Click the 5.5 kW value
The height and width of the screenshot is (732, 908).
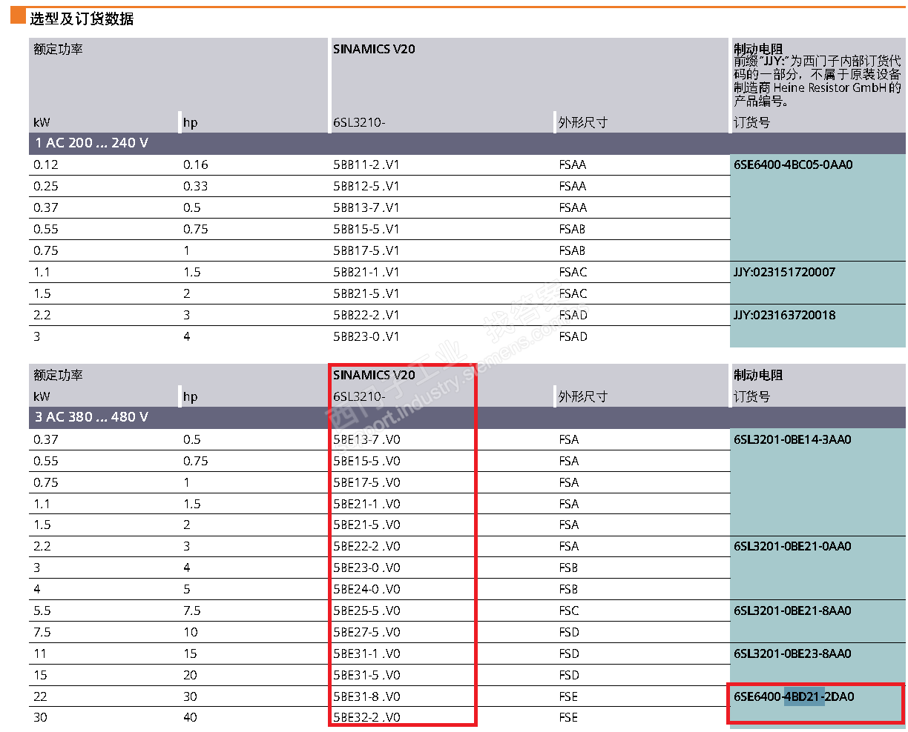(x=42, y=610)
